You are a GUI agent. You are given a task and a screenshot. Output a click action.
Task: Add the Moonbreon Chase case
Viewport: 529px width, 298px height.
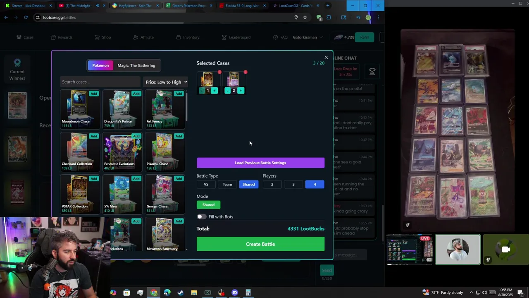[94, 94]
